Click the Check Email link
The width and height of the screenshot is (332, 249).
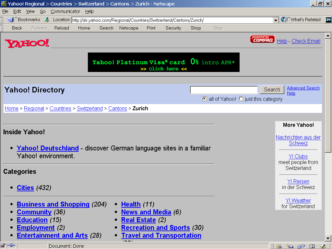(306, 41)
